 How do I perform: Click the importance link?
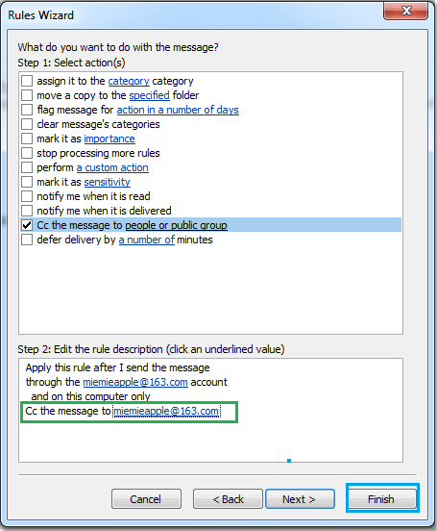click(x=109, y=139)
